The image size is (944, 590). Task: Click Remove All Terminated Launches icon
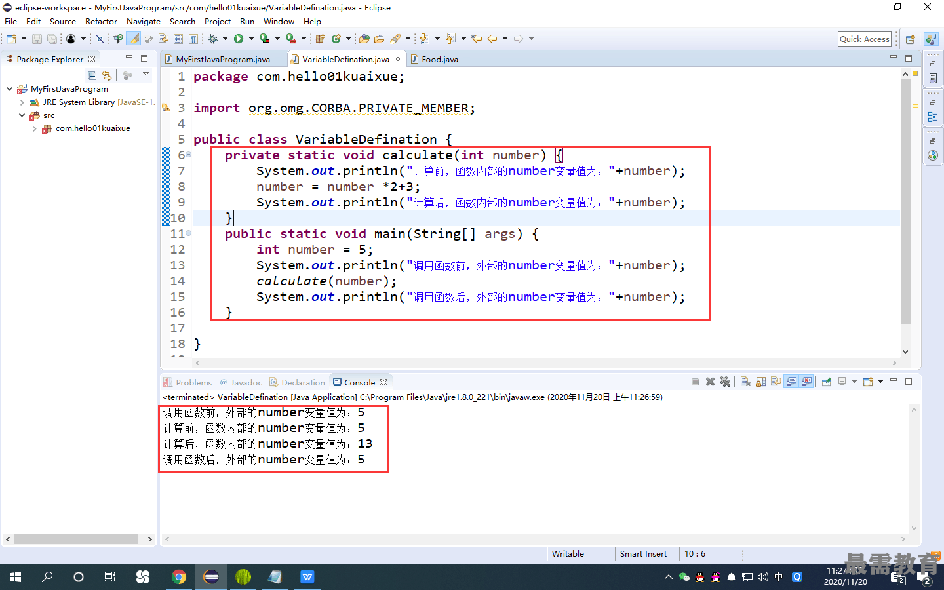click(x=725, y=382)
